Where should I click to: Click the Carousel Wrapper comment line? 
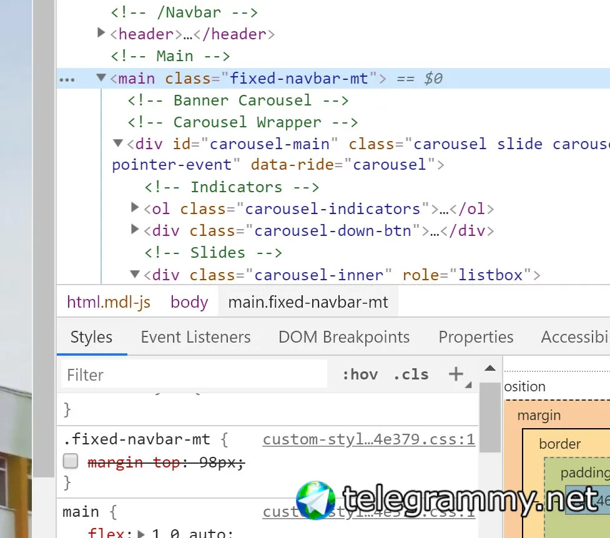(x=243, y=122)
